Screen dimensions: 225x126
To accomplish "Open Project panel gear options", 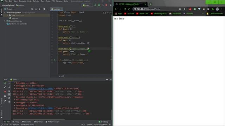I will [44, 9].
